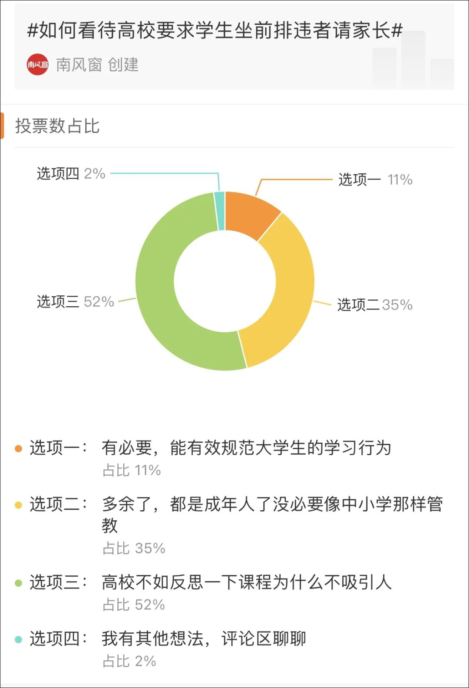Select the teal 2% donut segment
469x688 pixels.
click(x=220, y=211)
